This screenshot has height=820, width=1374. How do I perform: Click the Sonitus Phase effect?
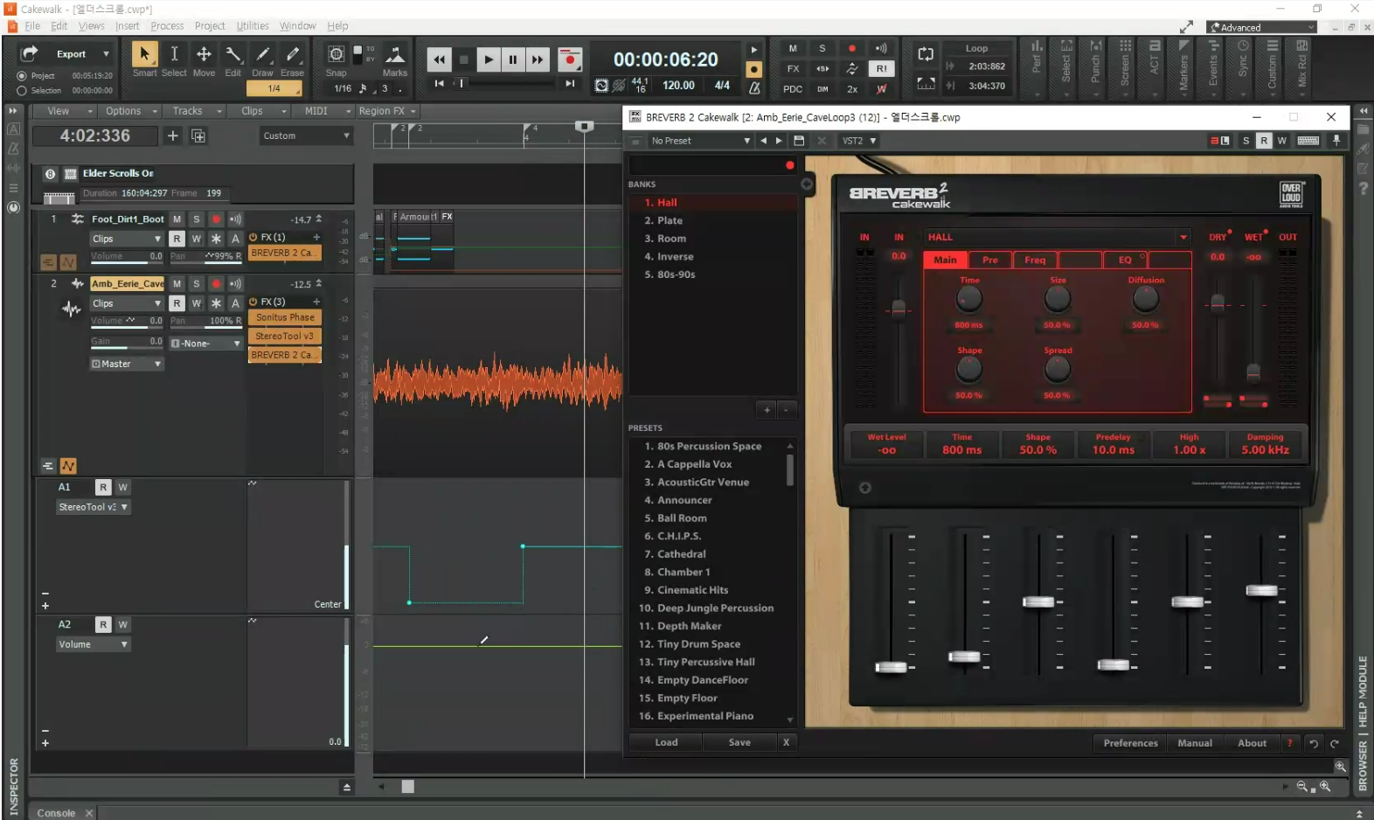[285, 317]
